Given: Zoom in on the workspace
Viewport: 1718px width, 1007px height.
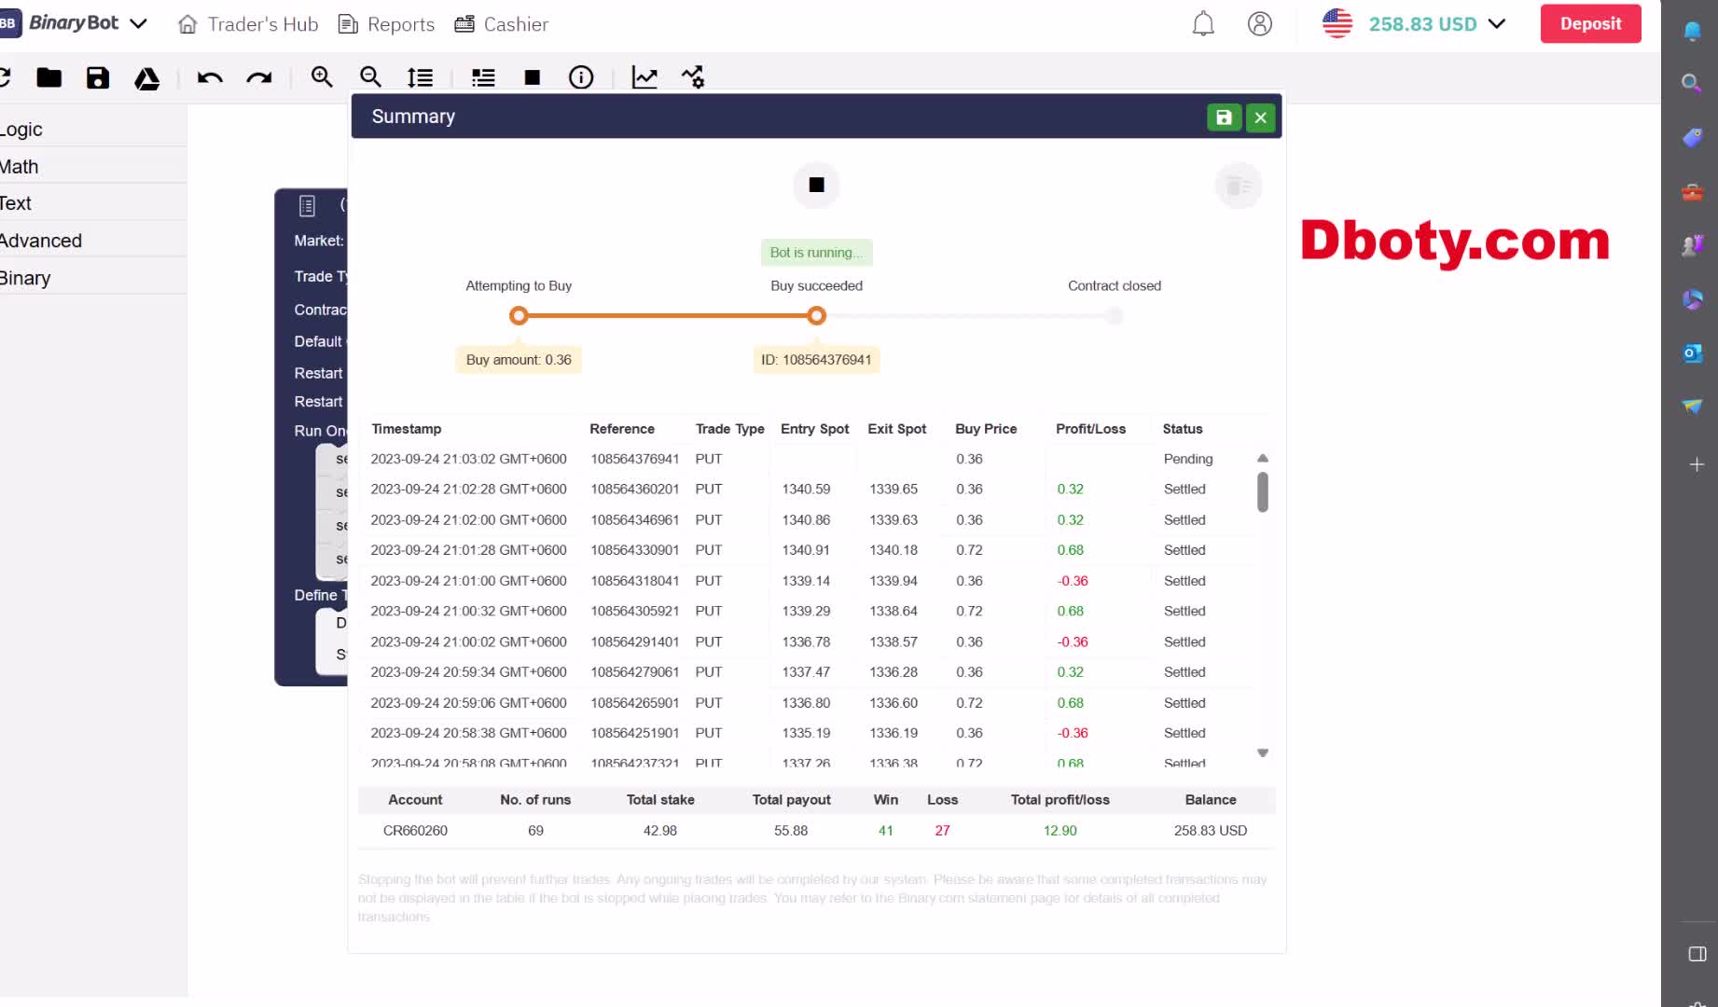Looking at the screenshot, I should pos(322,77).
